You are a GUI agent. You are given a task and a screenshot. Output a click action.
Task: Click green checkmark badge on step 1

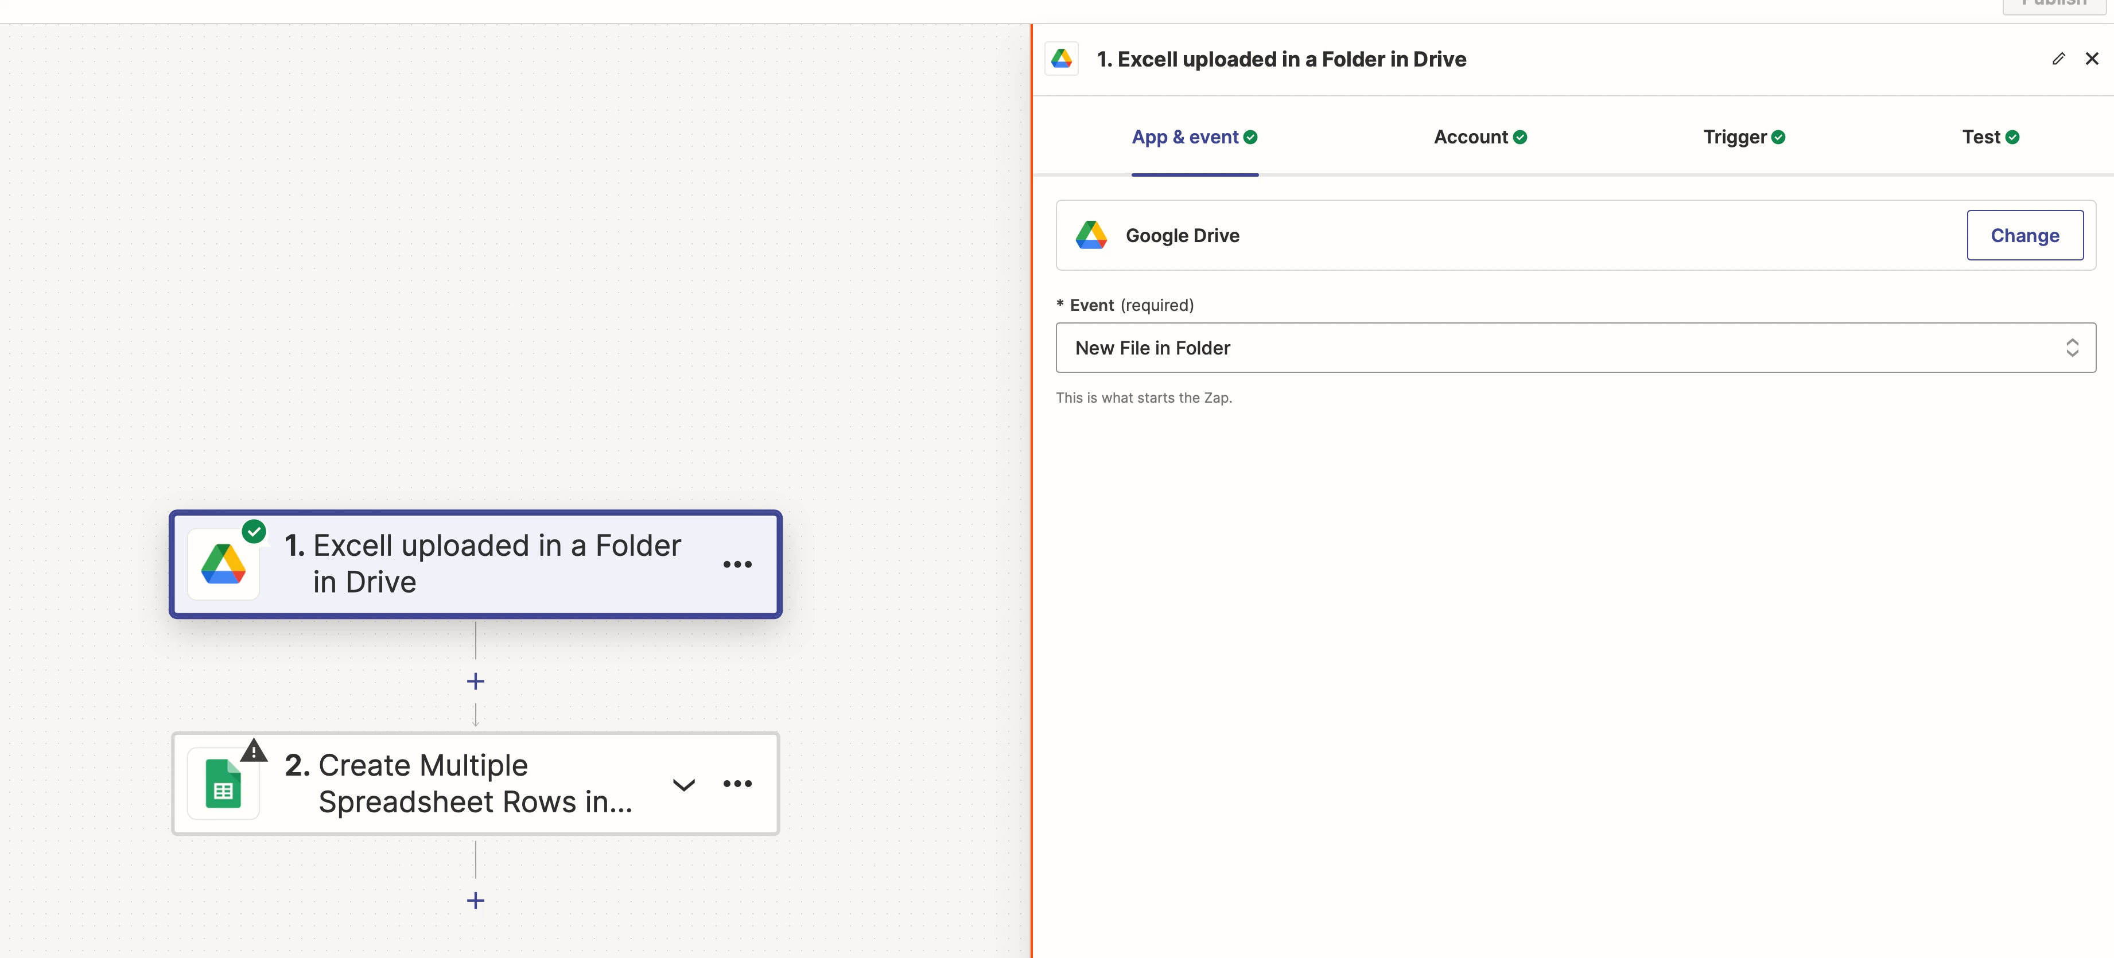[x=254, y=532]
